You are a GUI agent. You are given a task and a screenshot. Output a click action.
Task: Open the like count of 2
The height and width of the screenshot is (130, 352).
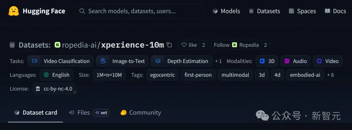[204, 45]
